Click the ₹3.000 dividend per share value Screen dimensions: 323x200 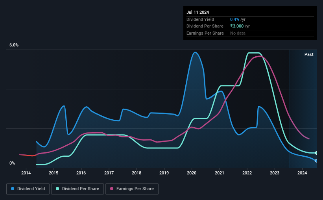(237, 26)
